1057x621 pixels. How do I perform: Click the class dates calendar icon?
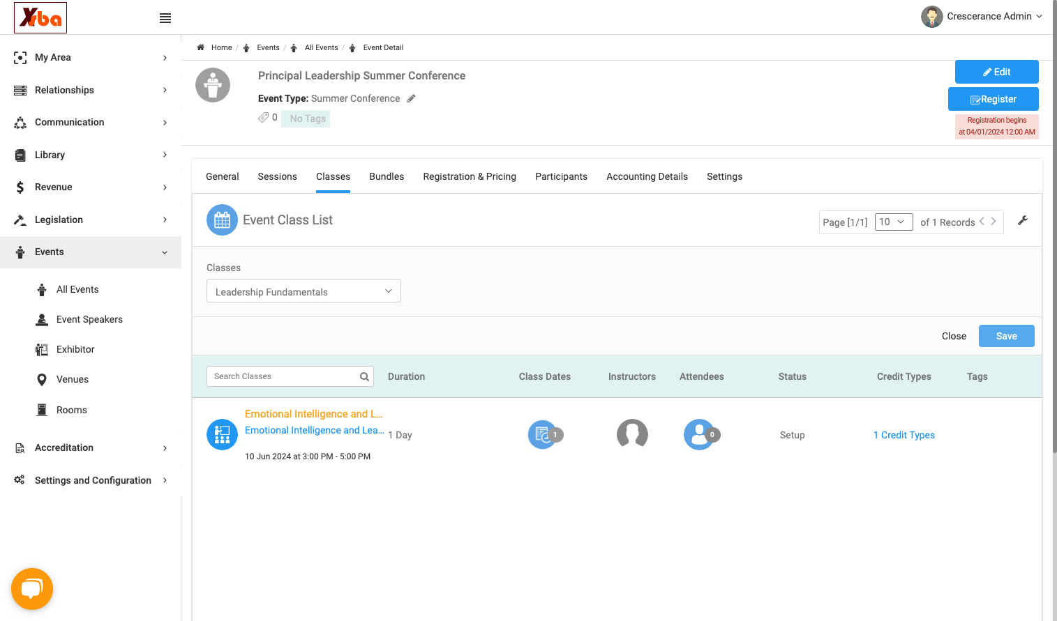click(543, 435)
